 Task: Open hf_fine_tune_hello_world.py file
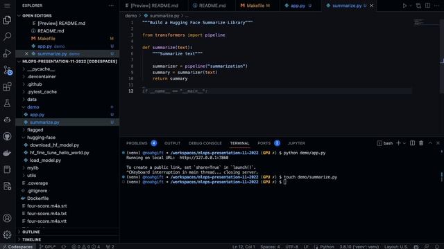coord(67,153)
